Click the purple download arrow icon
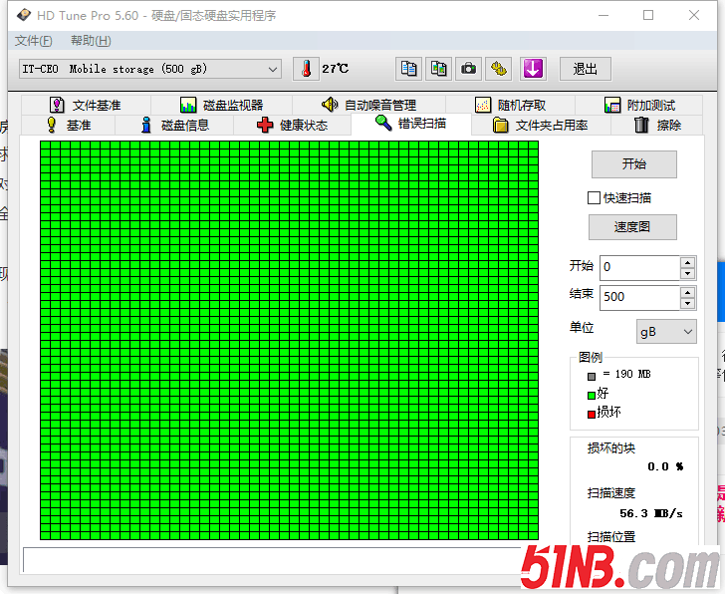Screen dimensions: 725x594 point(533,69)
